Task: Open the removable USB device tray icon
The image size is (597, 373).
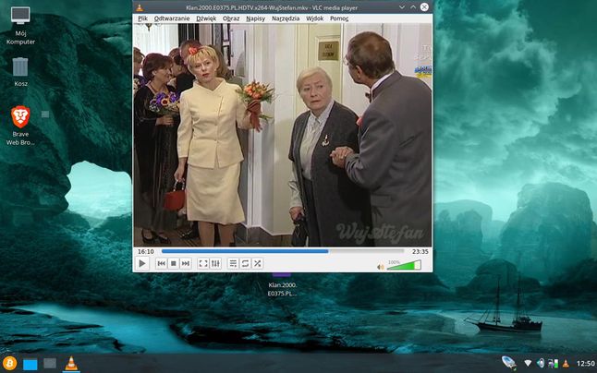Action: [508, 363]
